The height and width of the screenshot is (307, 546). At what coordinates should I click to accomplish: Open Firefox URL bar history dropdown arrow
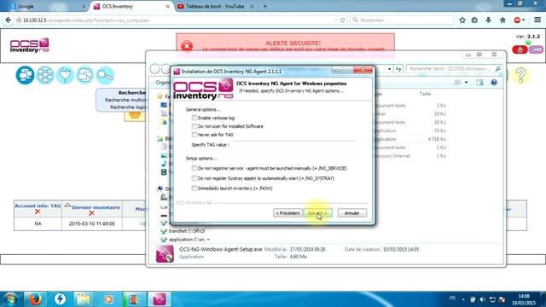335,20
